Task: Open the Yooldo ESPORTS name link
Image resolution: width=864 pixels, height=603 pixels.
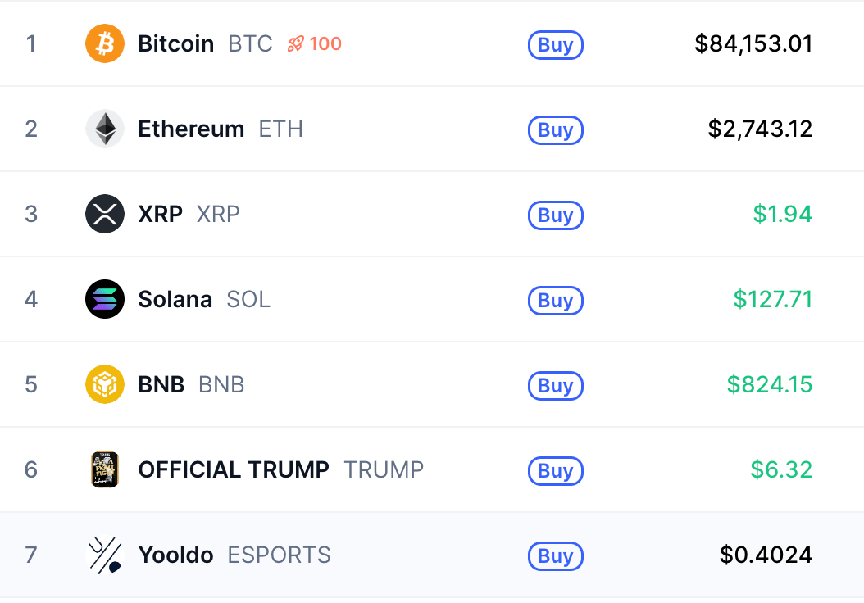Action: [x=175, y=555]
